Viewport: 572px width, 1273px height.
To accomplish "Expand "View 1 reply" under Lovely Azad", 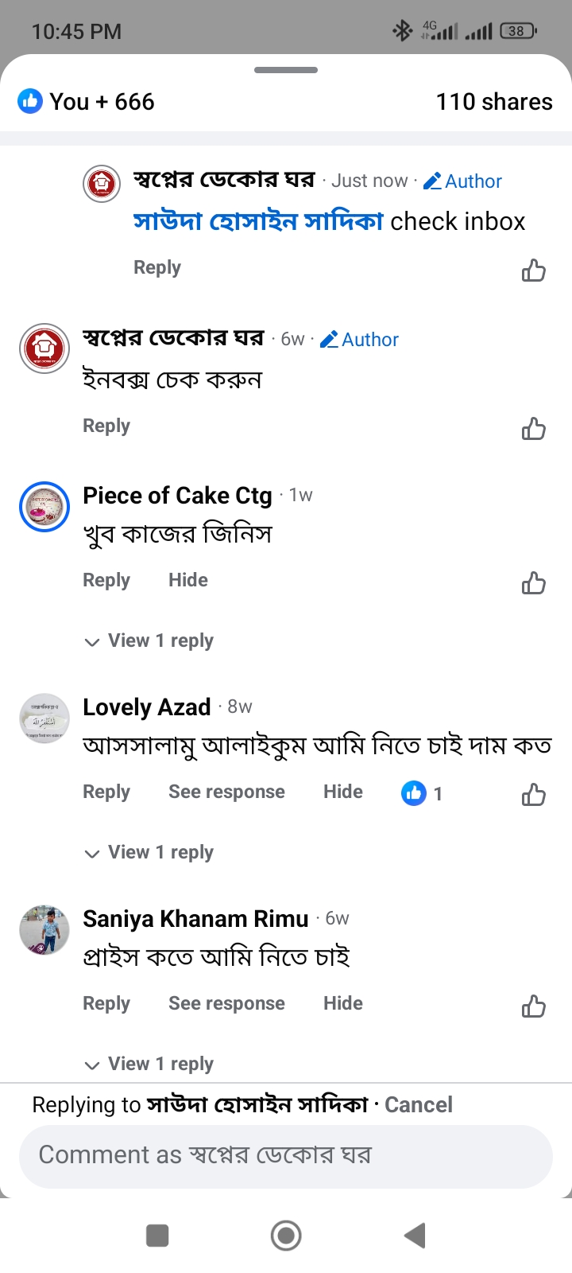I will tap(149, 853).
